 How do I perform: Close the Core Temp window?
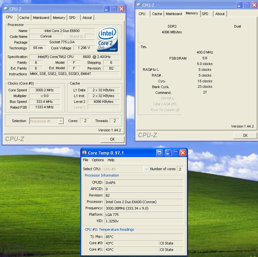(x=183, y=153)
